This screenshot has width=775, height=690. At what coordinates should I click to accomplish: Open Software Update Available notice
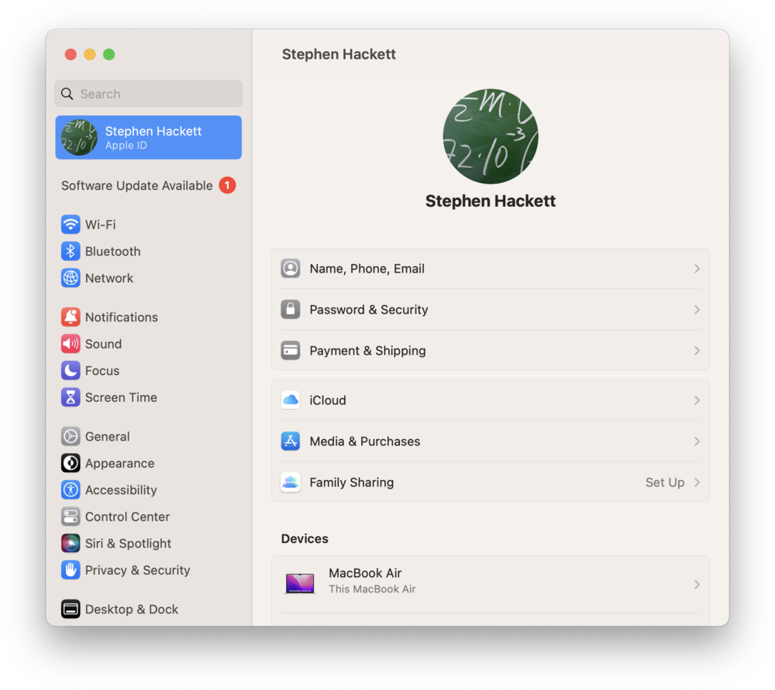[148, 185]
